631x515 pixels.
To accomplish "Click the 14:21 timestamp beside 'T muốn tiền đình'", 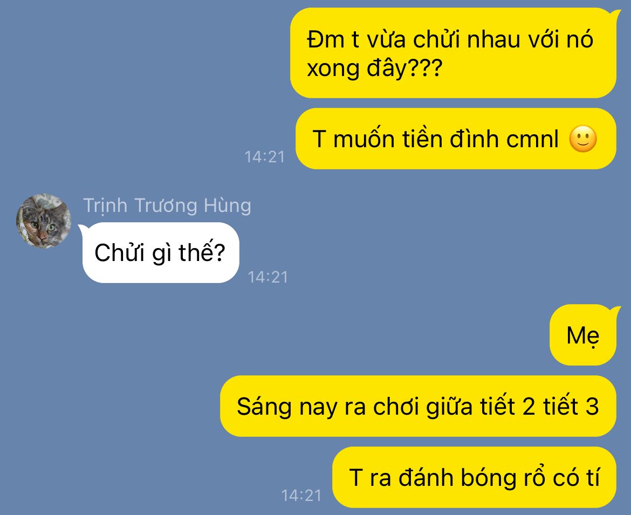I will 264,156.
